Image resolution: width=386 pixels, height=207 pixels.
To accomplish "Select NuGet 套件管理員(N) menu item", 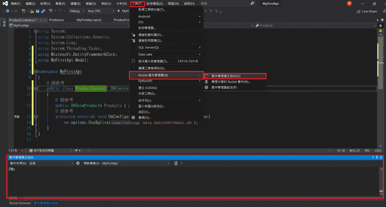I will point(166,75).
